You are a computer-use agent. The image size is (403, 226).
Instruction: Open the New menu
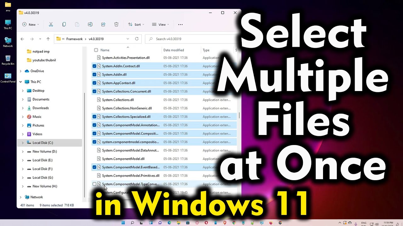[x=31, y=24]
